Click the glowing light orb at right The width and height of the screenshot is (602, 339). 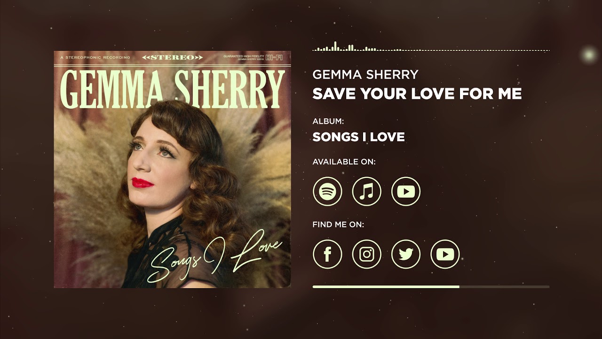(x=588, y=55)
